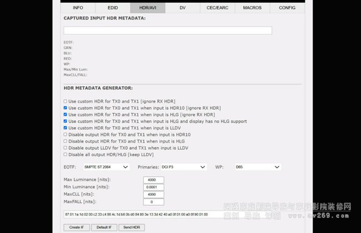Go to the MACROS tab

(252, 8)
